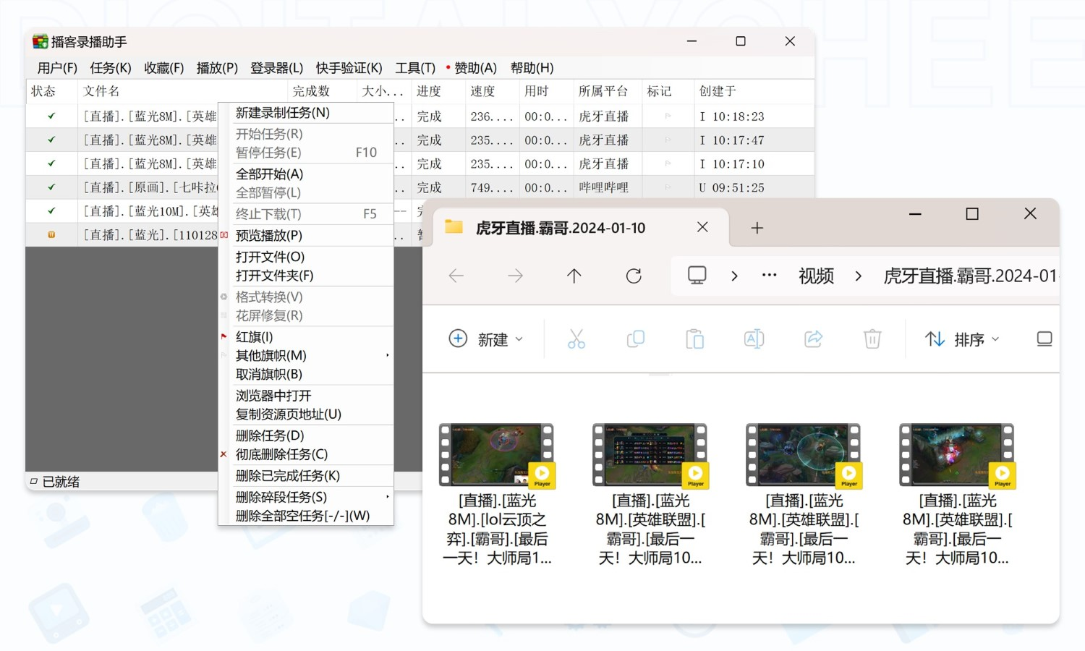Screen dimensions: 1085x651
Task: Click the 已就绪 status bar text
Action: 61,482
